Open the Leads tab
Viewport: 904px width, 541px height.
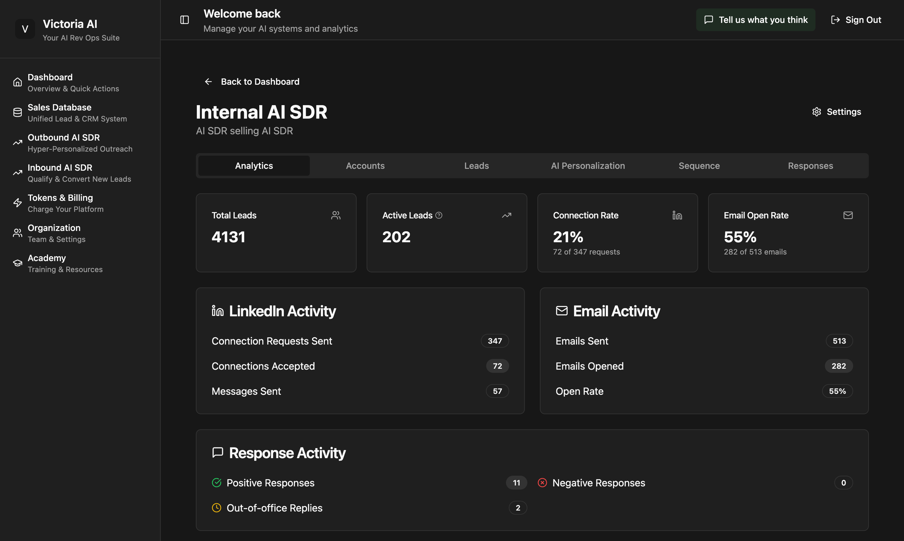pyautogui.click(x=476, y=166)
